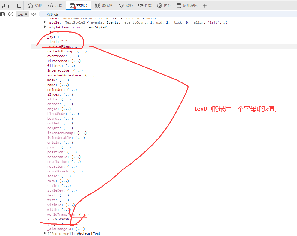Open the top context dropdown
Screen dimensions: 297x236
22,14
